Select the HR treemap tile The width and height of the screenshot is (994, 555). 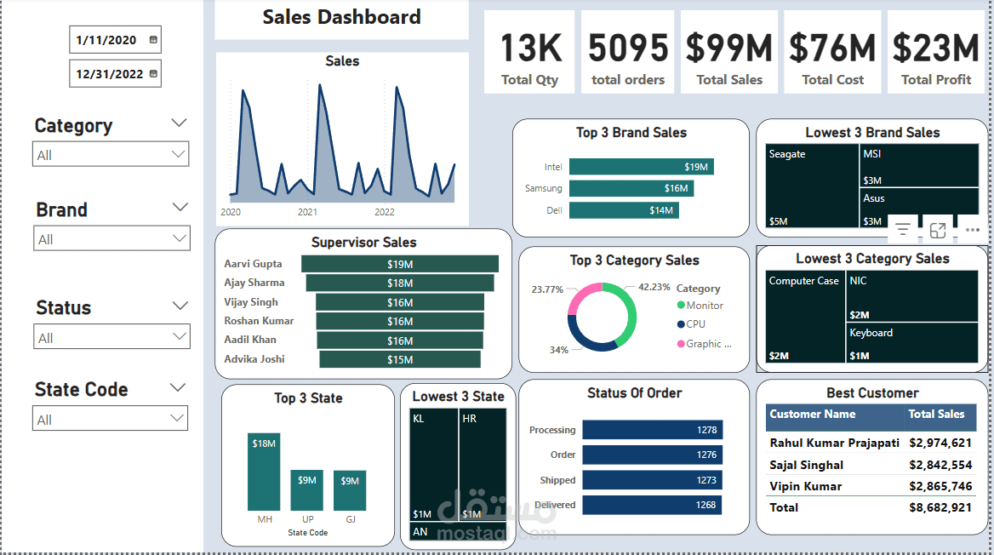pyautogui.click(x=483, y=465)
